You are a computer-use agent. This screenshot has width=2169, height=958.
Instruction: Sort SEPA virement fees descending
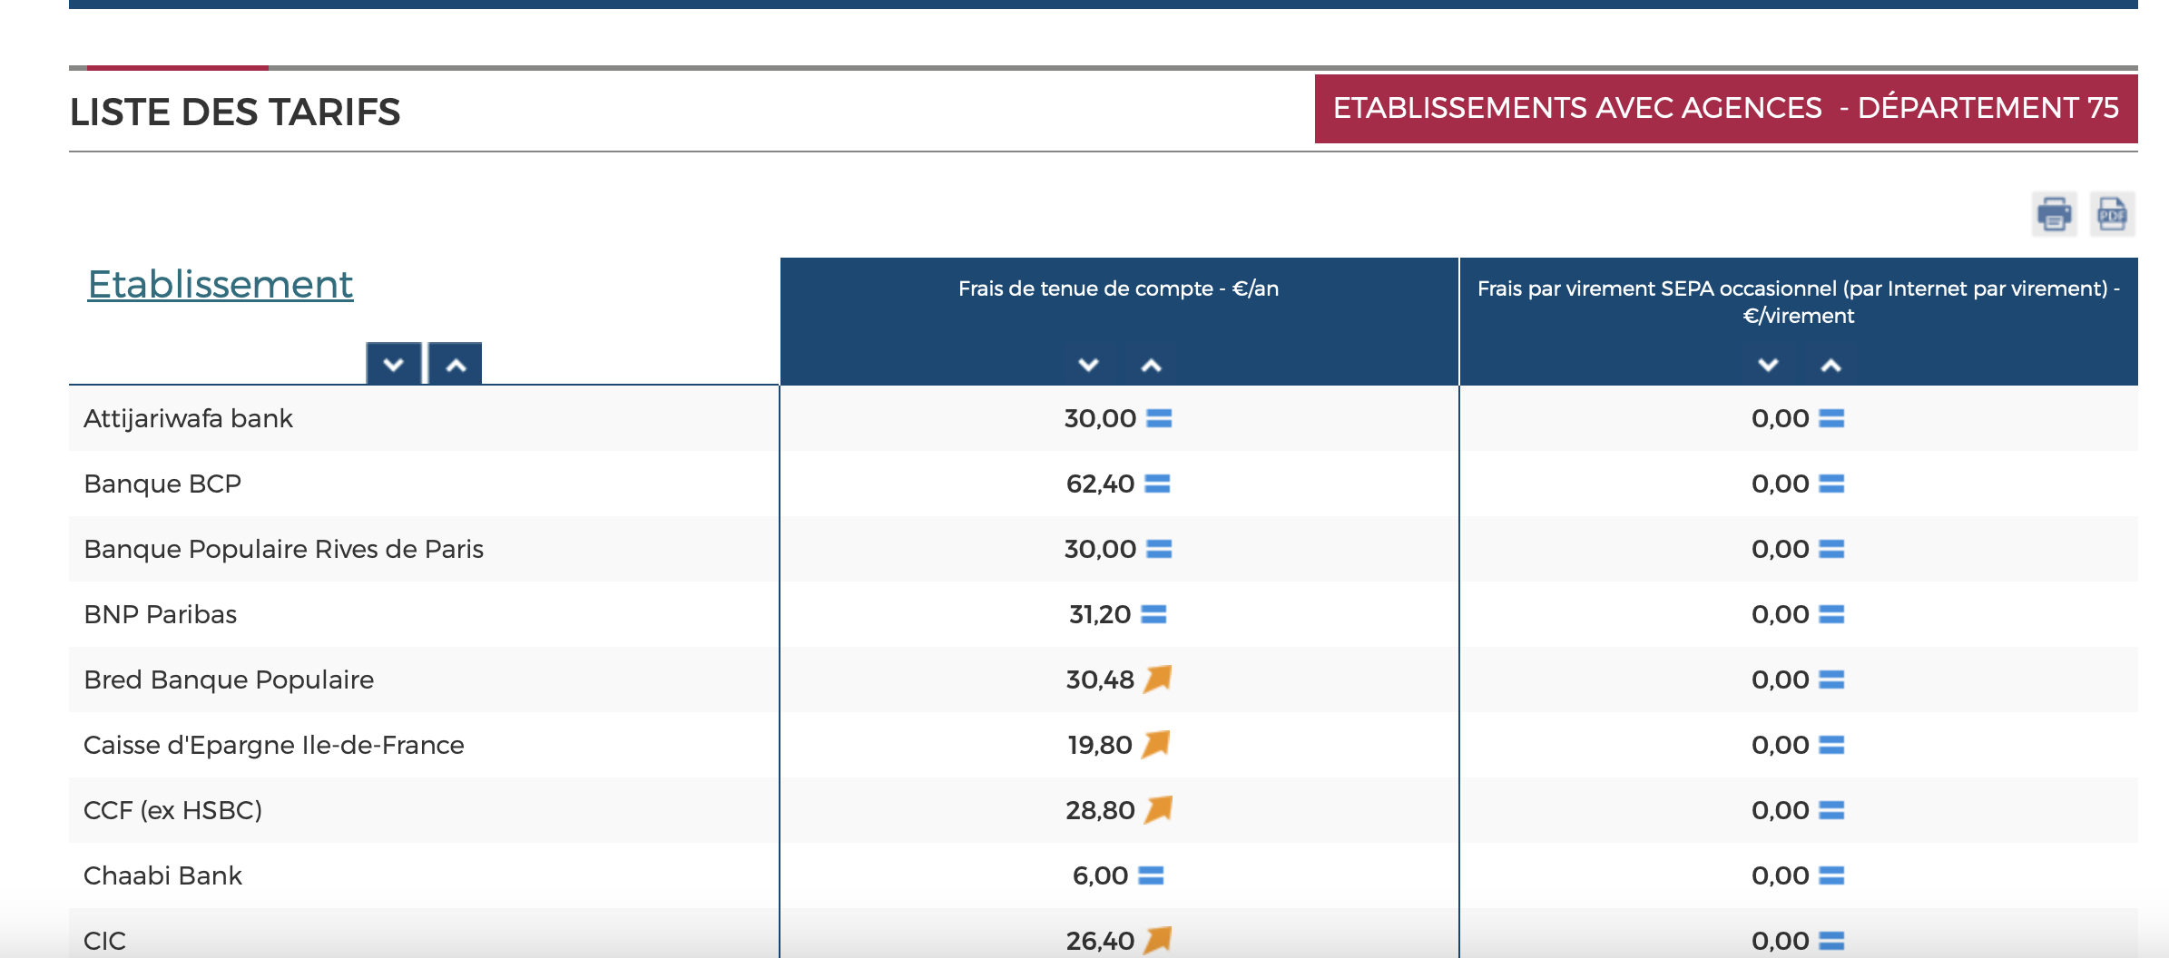tap(1768, 365)
